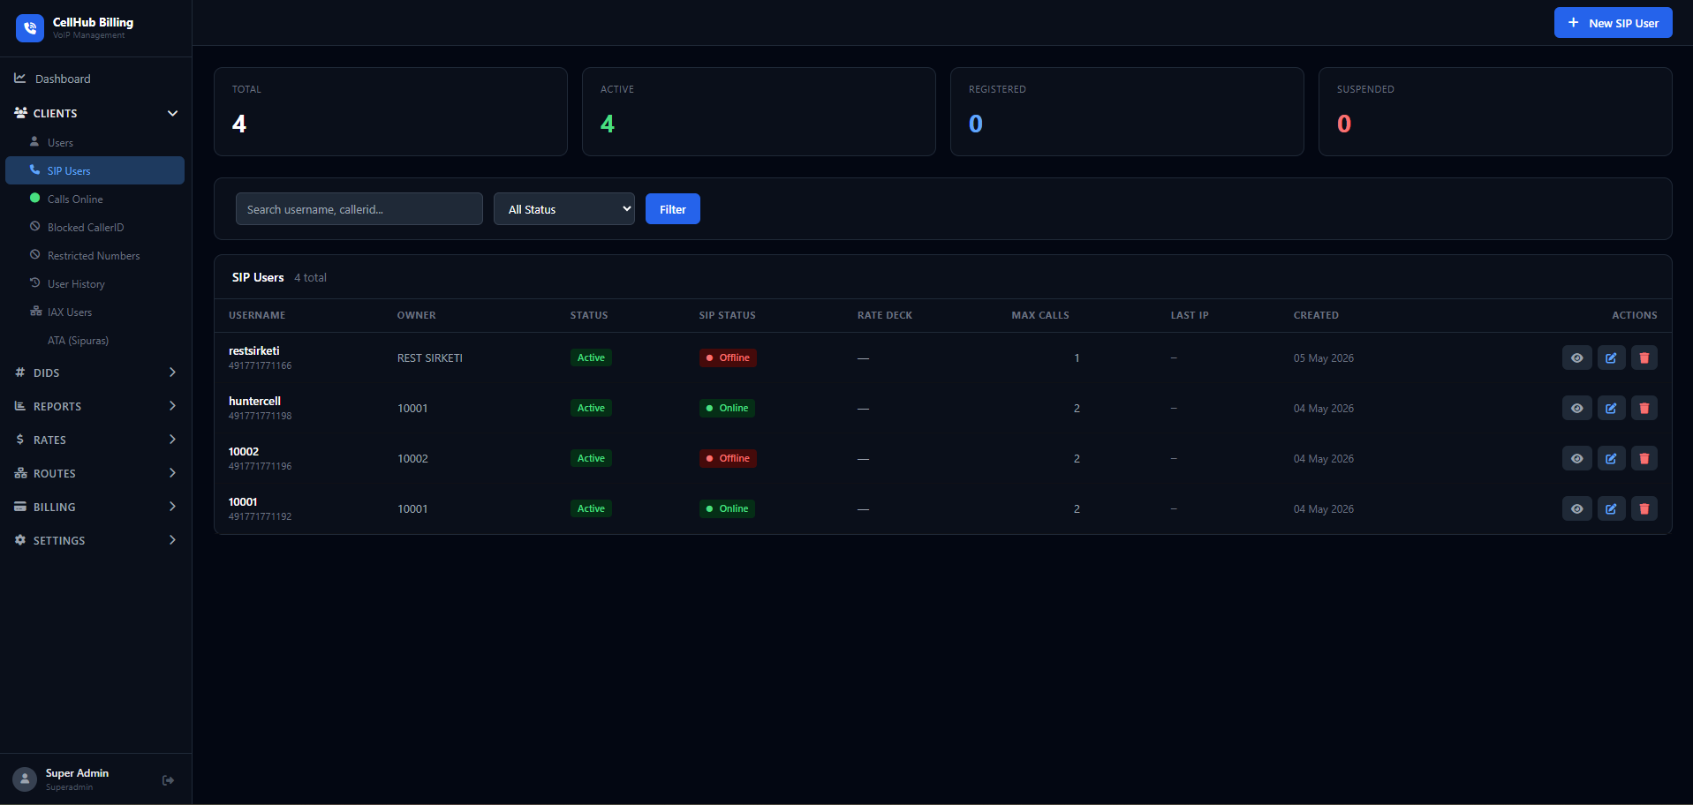Image resolution: width=1693 pixels, height=805 pixels.
Task: Collapse the CLIENTS section chevron
Action: point(173,113)
